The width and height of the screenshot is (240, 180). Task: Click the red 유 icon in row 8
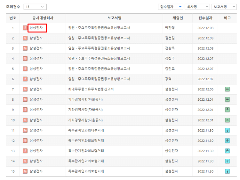click(x=25, y=99)
